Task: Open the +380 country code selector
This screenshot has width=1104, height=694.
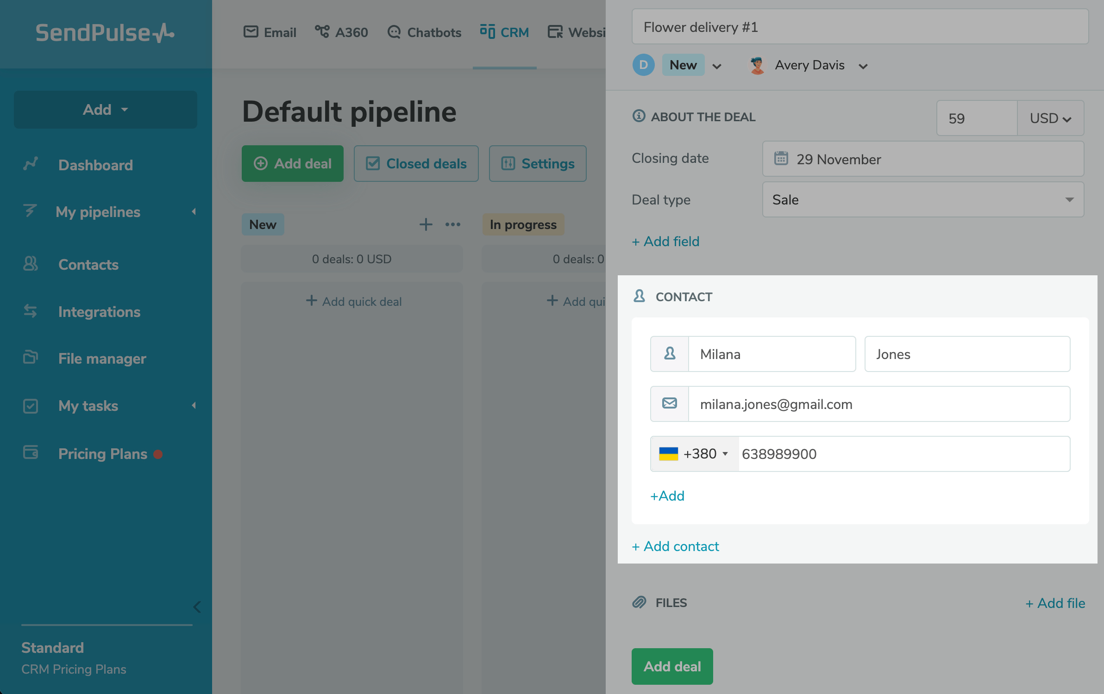Action: coord(695,454)
